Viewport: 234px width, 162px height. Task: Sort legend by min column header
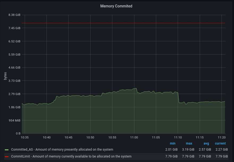point(173,143)
